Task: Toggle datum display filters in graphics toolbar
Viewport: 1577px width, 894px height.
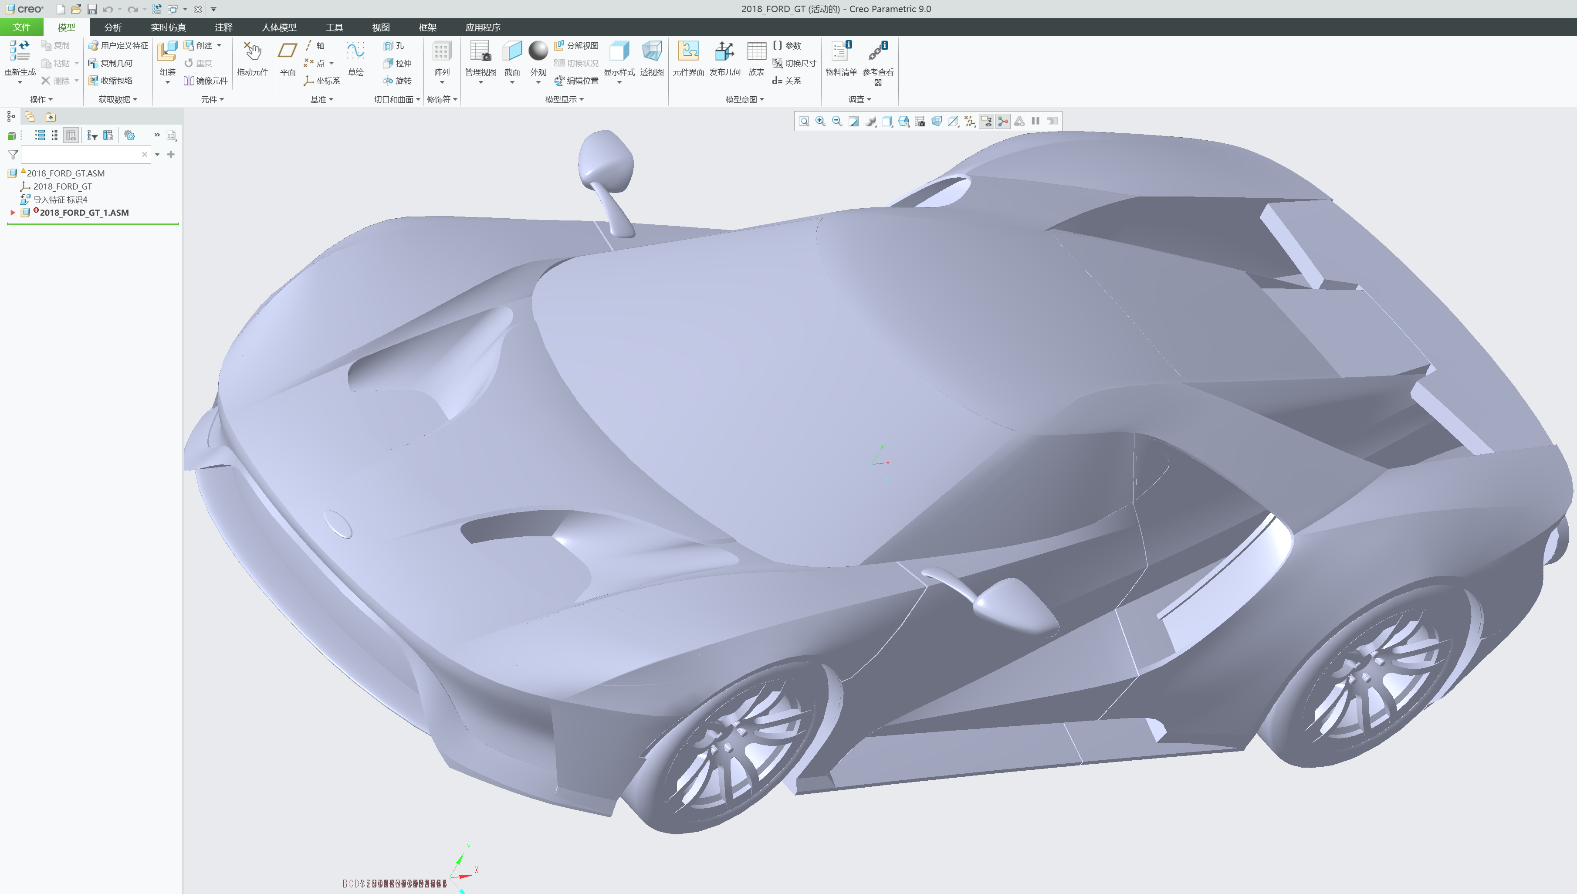Action: [x=970, y=122]
